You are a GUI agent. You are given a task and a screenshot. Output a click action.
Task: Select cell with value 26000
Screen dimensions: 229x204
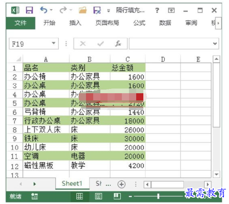[x=128, y=129]
